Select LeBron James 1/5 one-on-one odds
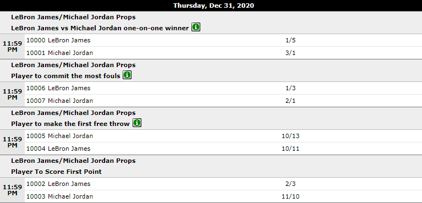 tap(291, 40)
